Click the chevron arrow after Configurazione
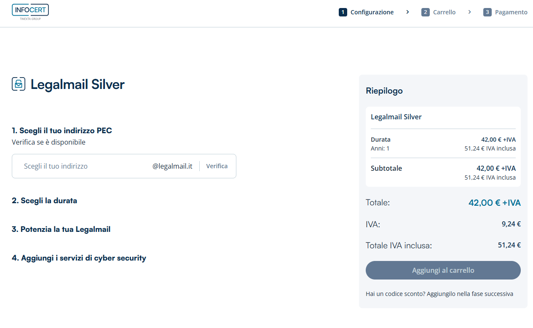 point(407,12)
